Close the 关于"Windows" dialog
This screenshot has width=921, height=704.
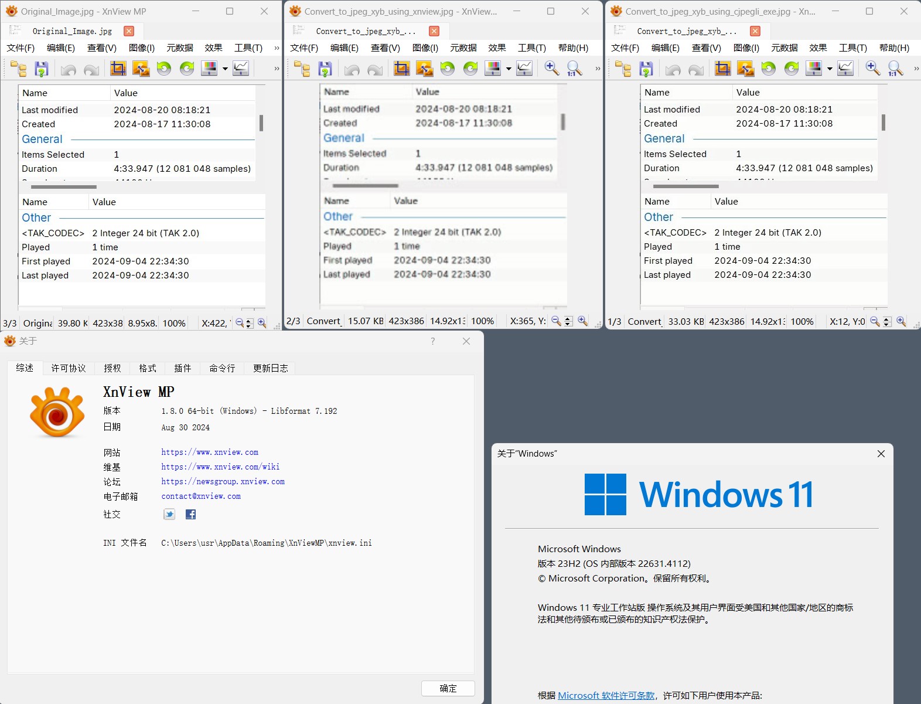881,454
